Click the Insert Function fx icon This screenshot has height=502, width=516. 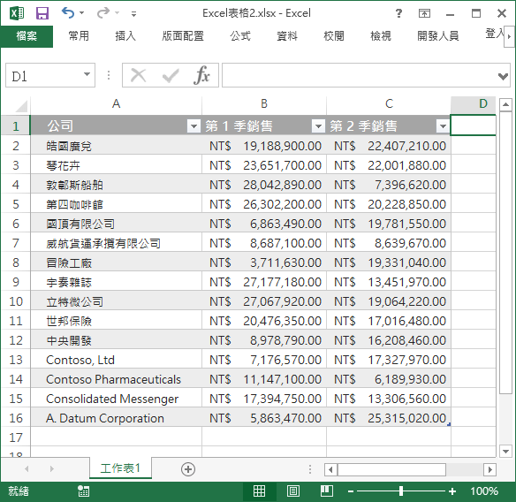click(201, 75)
